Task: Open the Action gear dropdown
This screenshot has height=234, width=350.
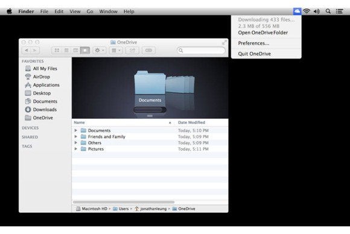Action: pyautogui.click(x=100, y=51)
